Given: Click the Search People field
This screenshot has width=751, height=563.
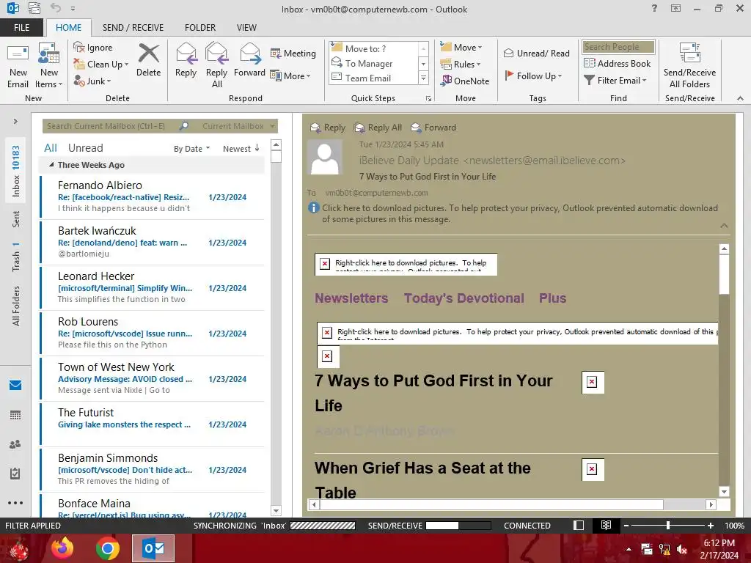Looking at the screenshot, I should pos(618,47).
